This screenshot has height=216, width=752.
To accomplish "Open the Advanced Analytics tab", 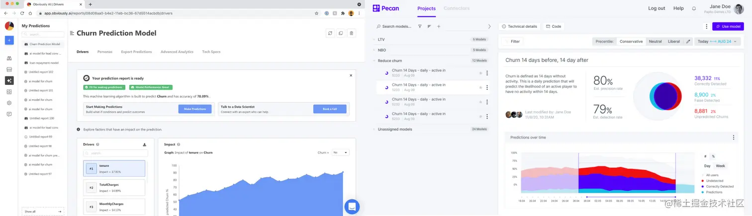I will (177, 52).
